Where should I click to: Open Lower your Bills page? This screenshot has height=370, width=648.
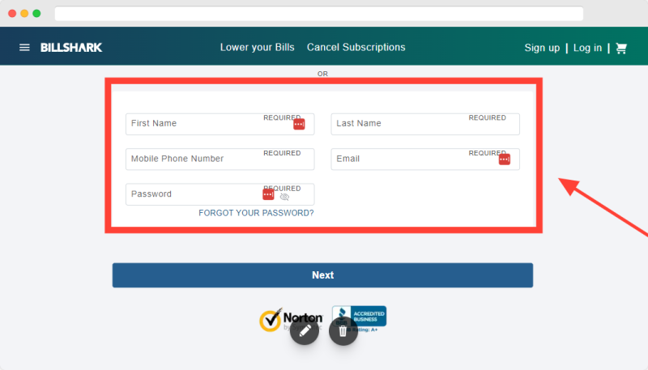click(x=257, y=48)
